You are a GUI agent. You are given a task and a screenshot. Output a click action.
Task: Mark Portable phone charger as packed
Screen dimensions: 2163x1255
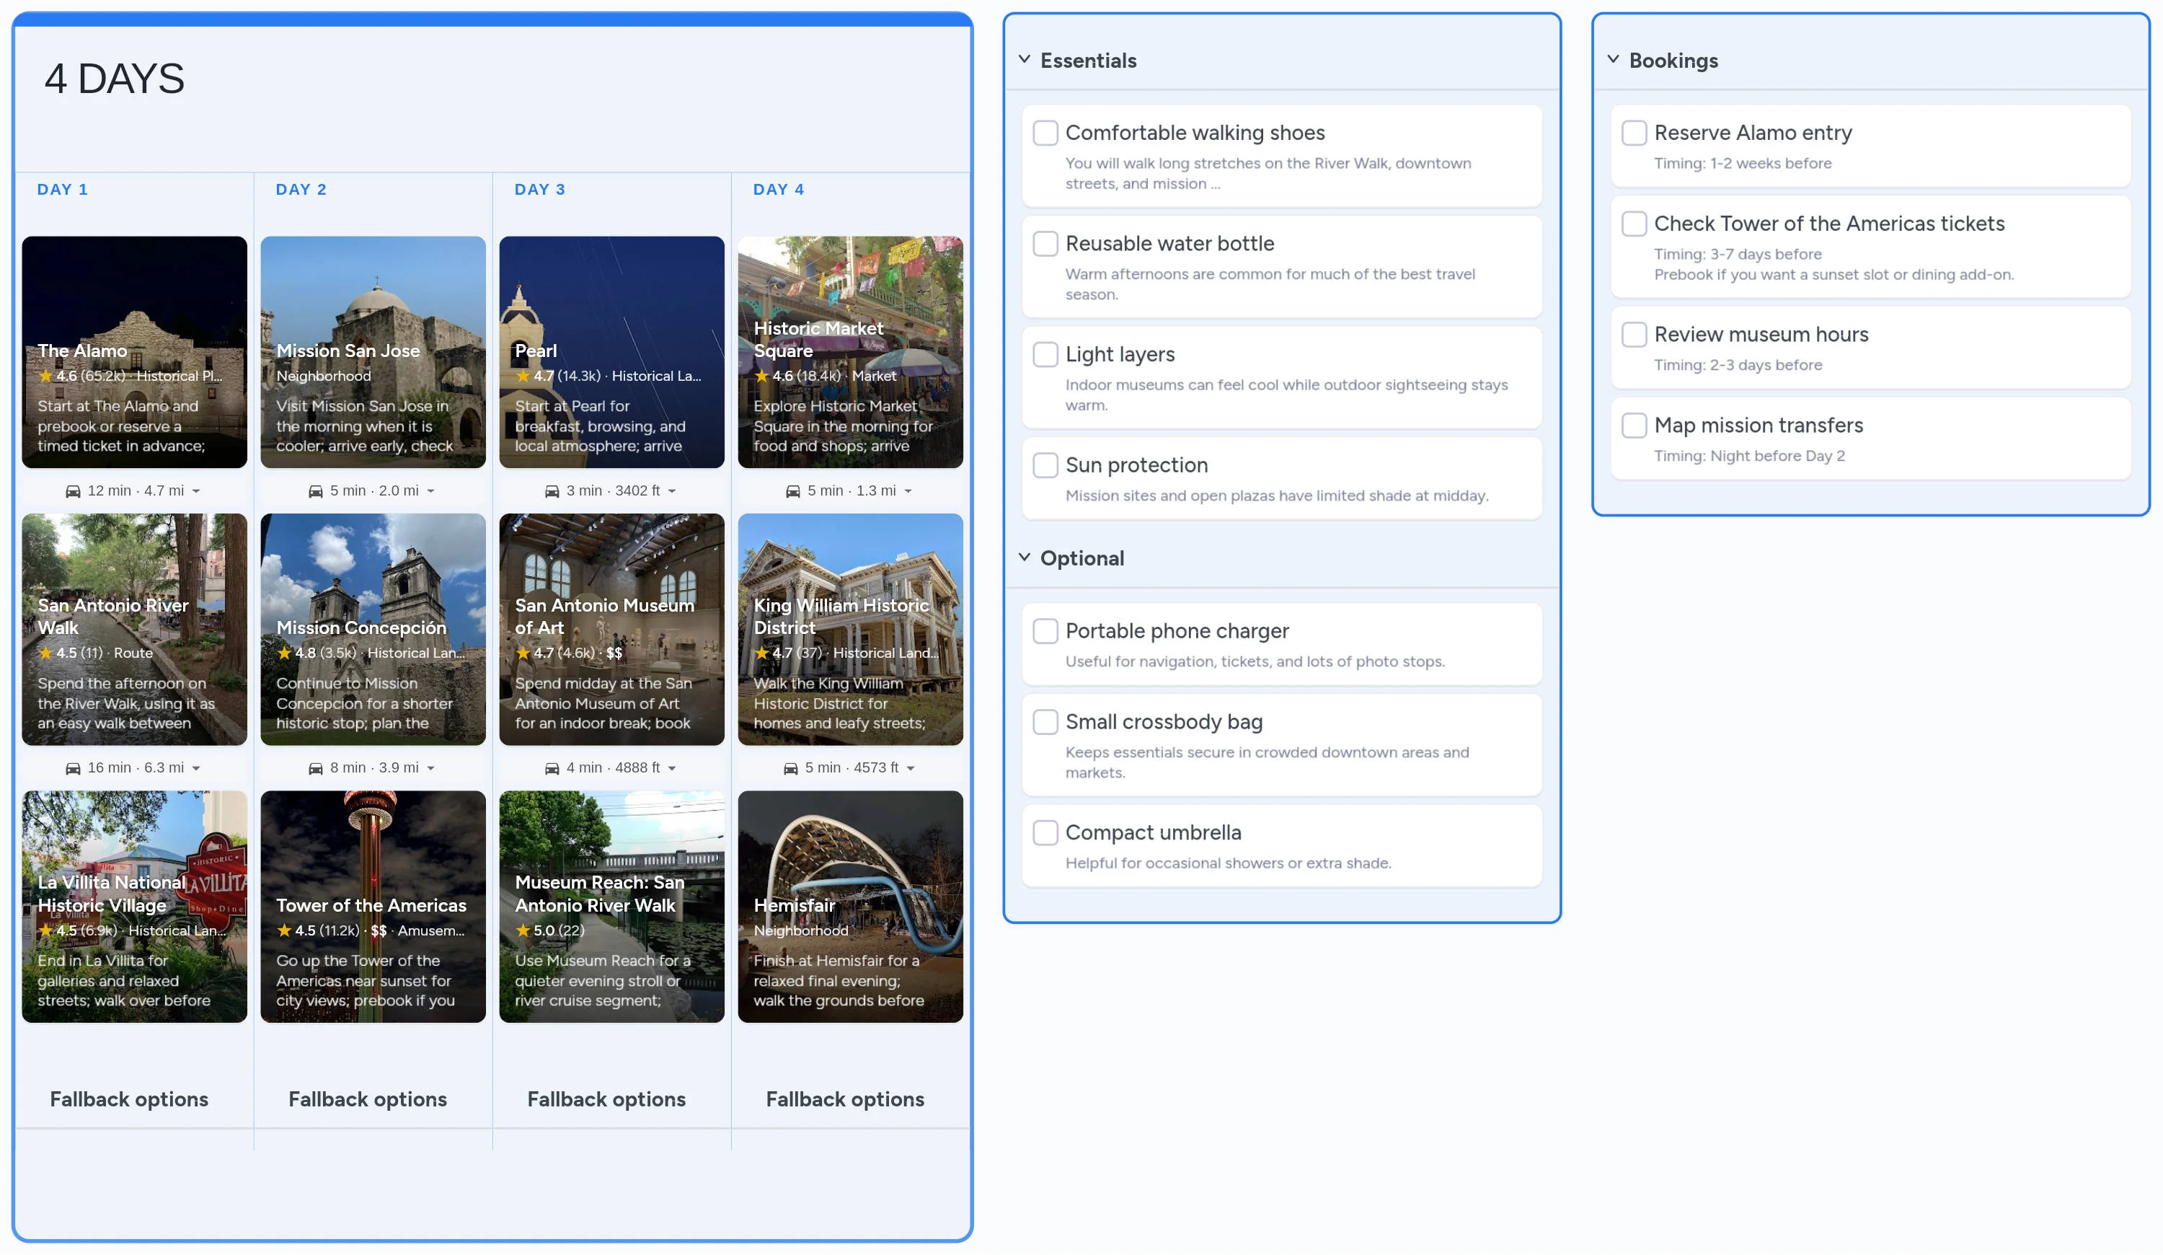[x=1045, y=631]
